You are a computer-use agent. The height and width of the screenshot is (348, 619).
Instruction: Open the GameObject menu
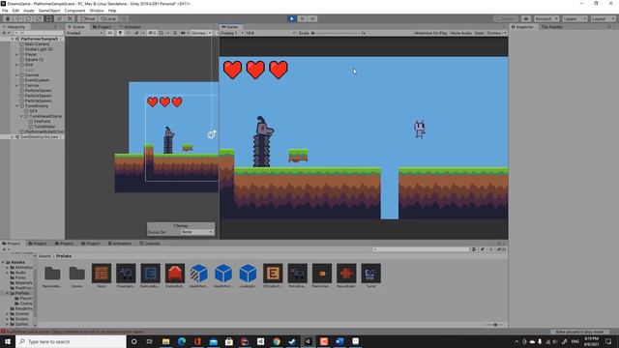(x=49, y=11)
